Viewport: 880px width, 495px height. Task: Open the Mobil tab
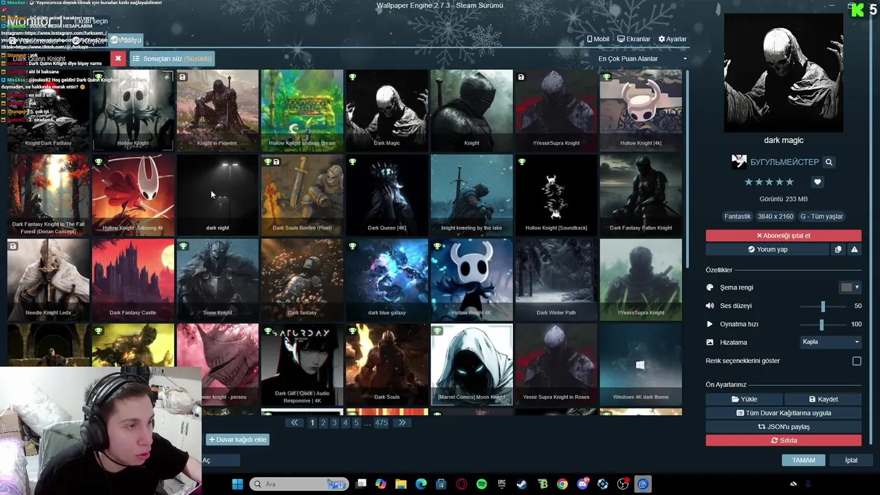[x=597, y=39]
